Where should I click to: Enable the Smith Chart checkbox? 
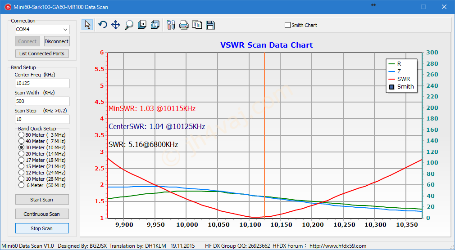(x=287, y=25)
